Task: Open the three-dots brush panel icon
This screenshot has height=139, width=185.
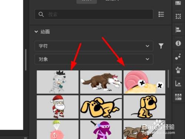Action: click(x=178, y=56)
